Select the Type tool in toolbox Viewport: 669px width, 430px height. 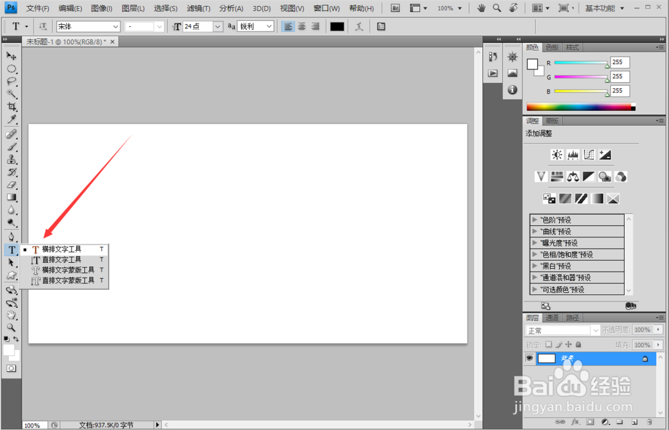[11, 250]
